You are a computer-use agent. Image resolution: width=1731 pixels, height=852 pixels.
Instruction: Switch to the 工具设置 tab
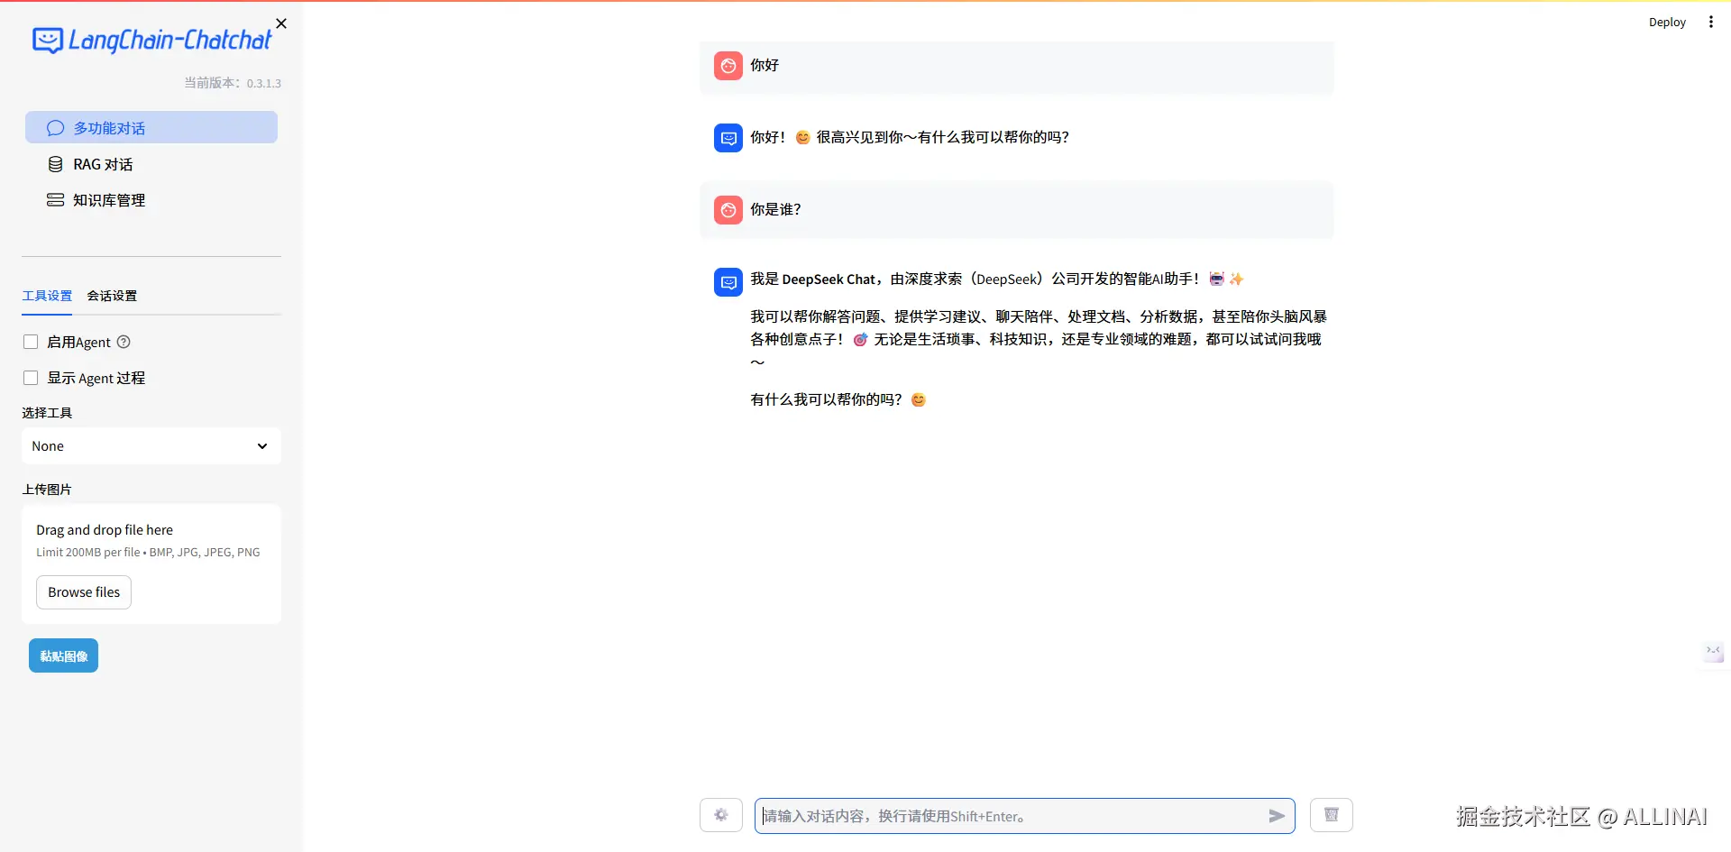tap(47, 296)
